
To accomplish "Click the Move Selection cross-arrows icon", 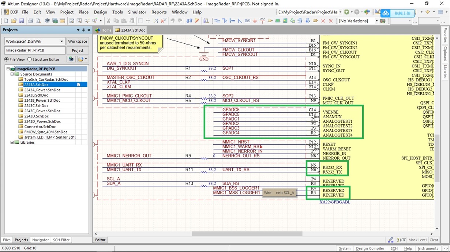I will coord(148,21).
